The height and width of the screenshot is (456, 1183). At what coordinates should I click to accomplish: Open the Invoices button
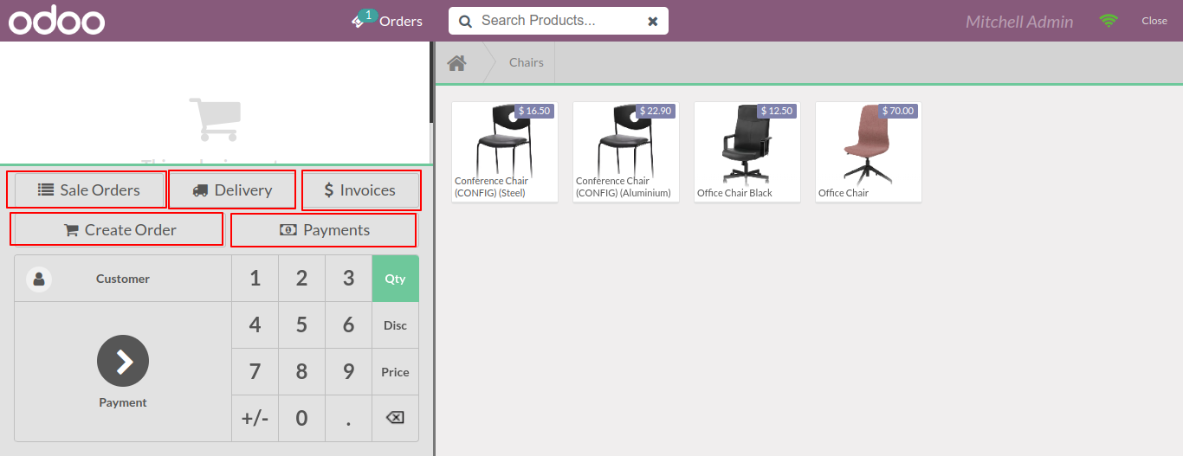tap(360, 190)
